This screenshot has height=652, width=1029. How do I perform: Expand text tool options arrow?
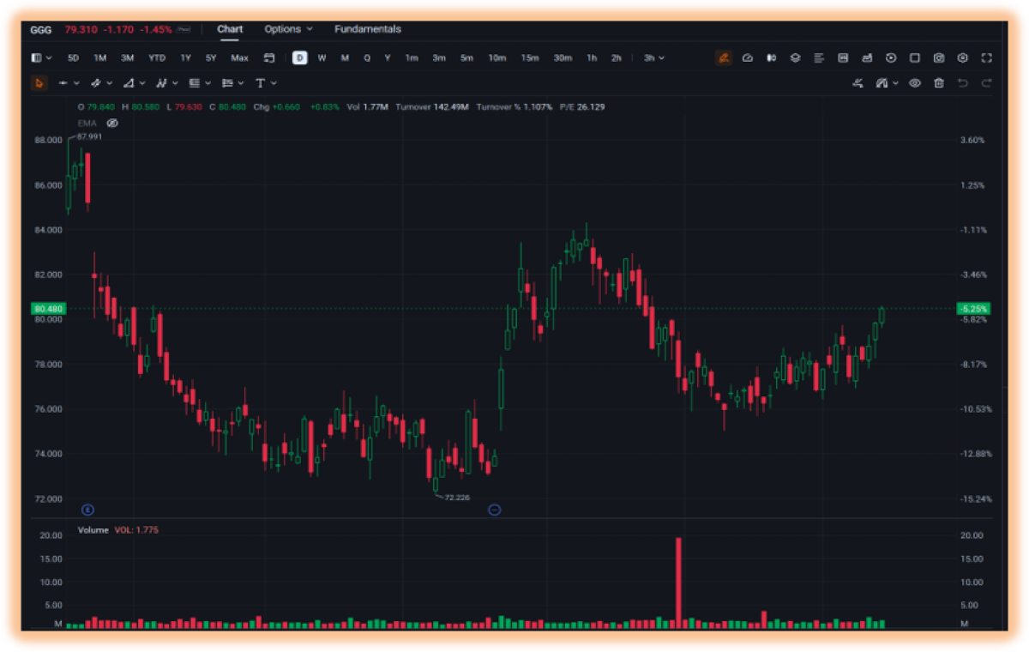(x=274, y=83)
